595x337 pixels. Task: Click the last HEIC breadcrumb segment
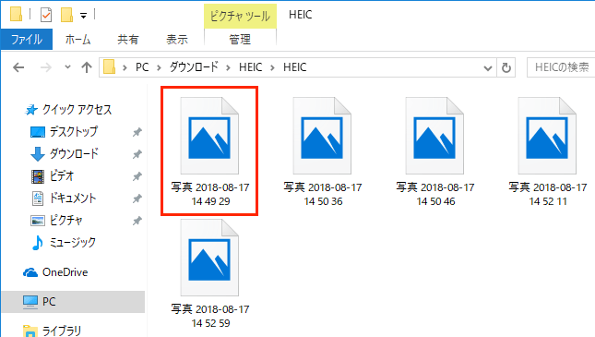click(x=295, y=67)
